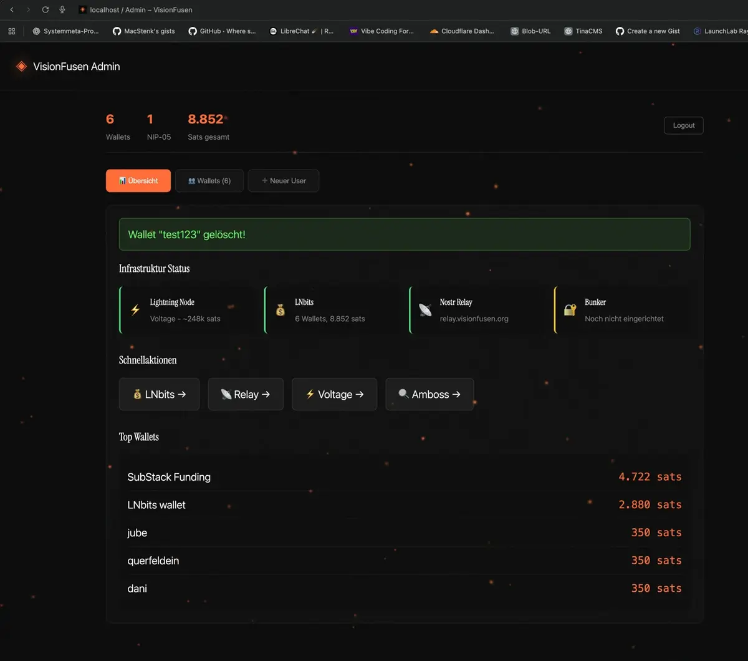
Task: Click the Bunker lock icon
Action: pyautogui.click(x=570, y=310)
